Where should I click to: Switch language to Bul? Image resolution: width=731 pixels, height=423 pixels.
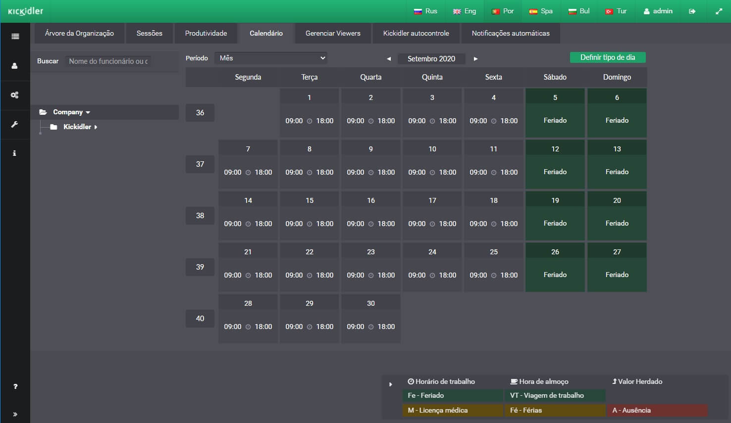pyautogui.click(x=579, y=11)
